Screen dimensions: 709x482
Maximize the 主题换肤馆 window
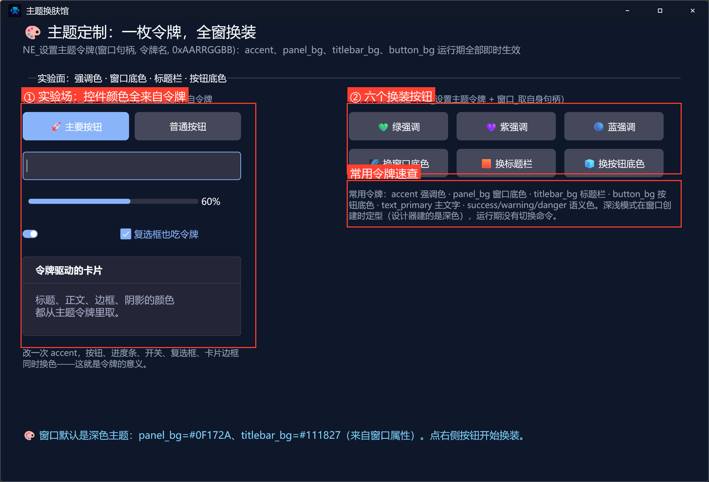[x=660, y=11]
